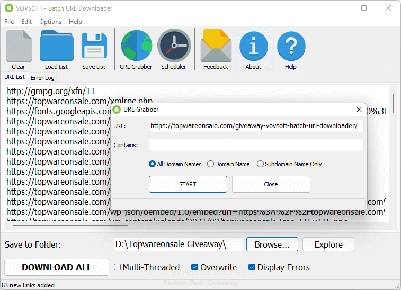Click the Save List floppy icon
This screenshot has width=401, height=290.
point(94,46)
